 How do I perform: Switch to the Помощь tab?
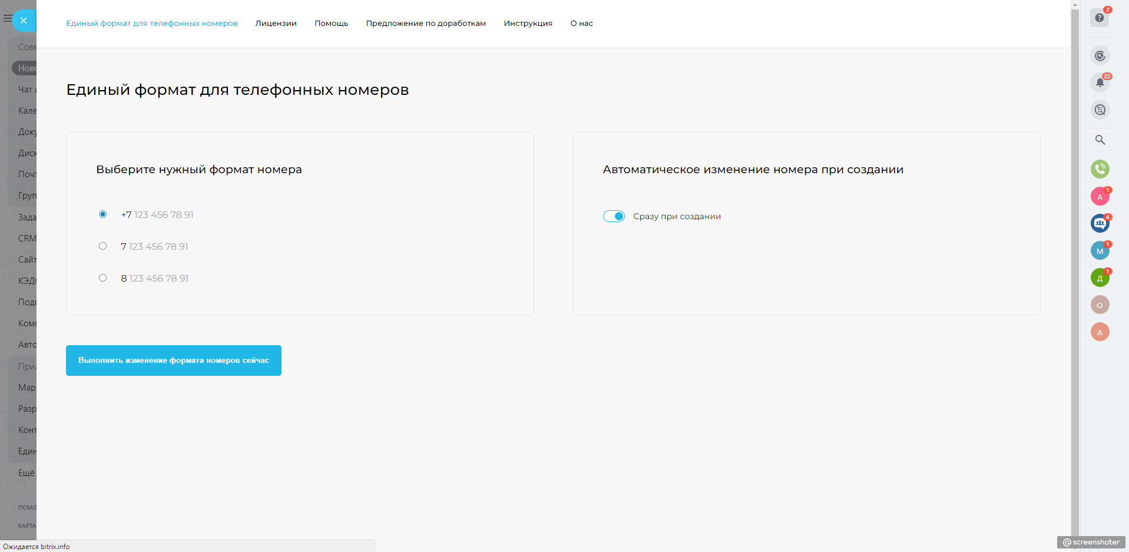331,24
